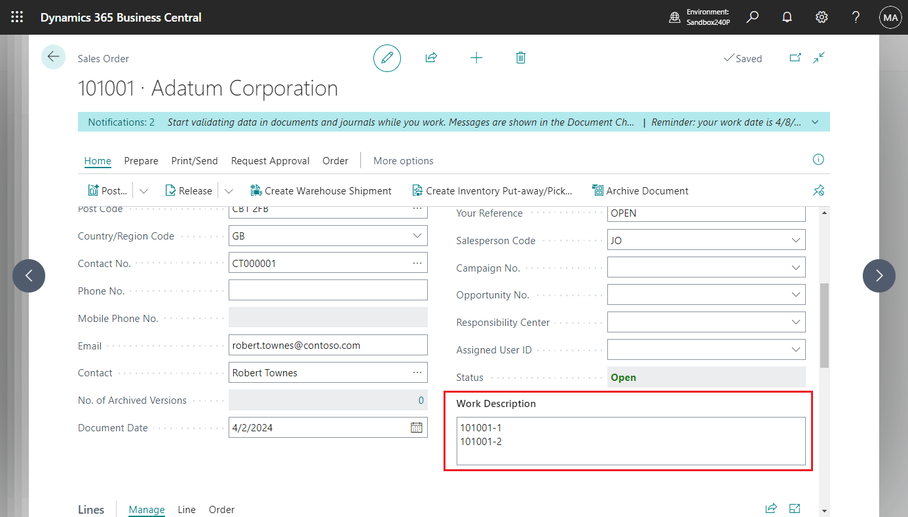Delete the sales order via trash icon
The height and width of the screenshot is (517, 908).
(521, 58)
